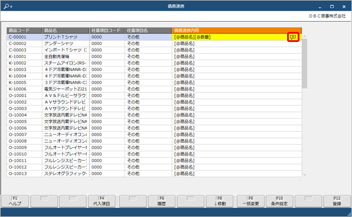Maximize the 債務連携 window

pos(332,7)
